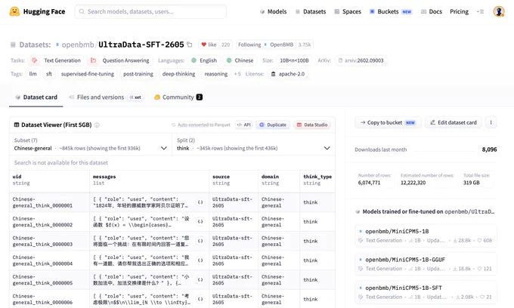Image resolution: width=514 pixels, height=308 pixels.
Task: Click Copy to bucket button
Action: click(388, 122)
